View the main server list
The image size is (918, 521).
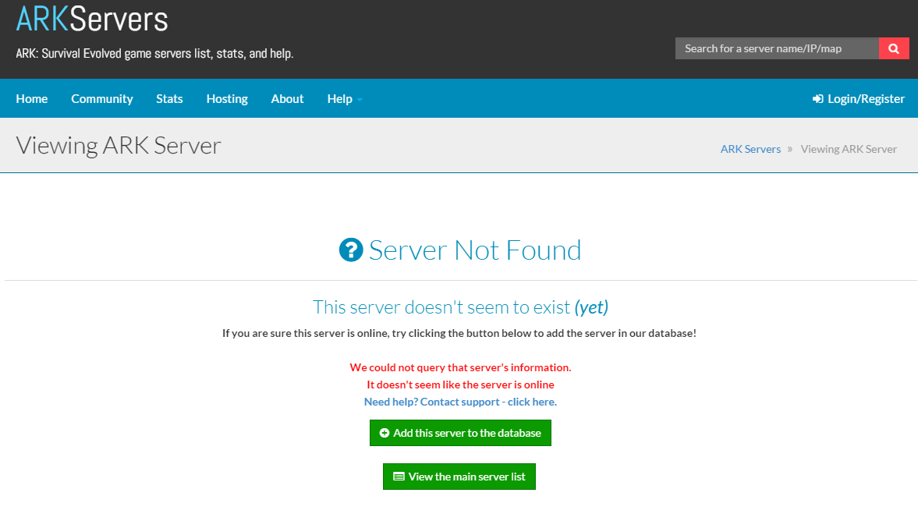pyautogui.click(x=459, y=477)
